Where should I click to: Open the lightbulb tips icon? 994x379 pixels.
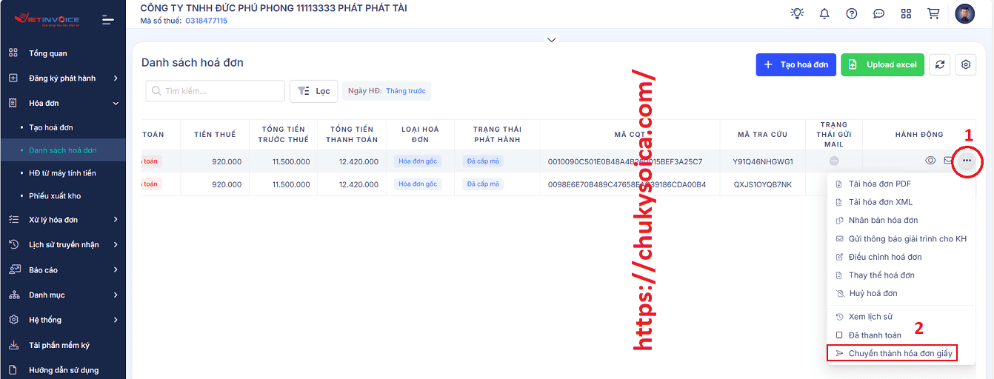point(797,13)
